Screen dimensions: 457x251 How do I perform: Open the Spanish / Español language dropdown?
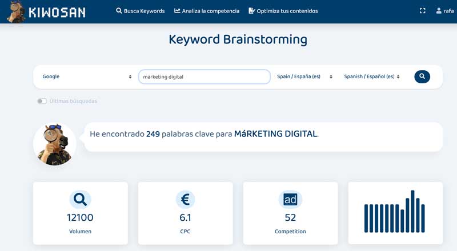(372, 76)
